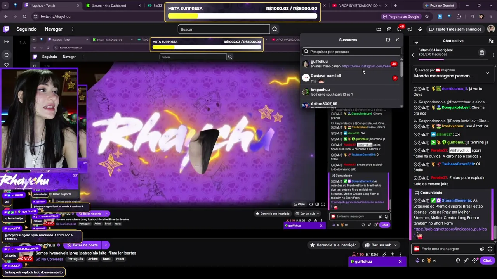Screen dimensions: 497x279
Task: Go to previous goal with left chevron
Action: point(413,55)
